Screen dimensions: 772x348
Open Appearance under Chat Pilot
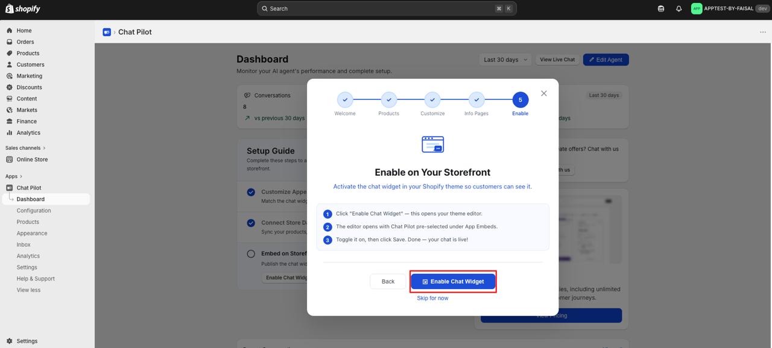[x=32, y=234]
